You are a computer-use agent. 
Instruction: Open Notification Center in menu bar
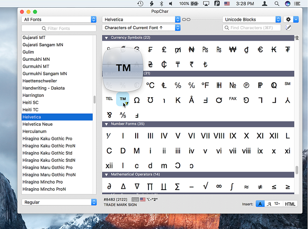coord(297,3)
